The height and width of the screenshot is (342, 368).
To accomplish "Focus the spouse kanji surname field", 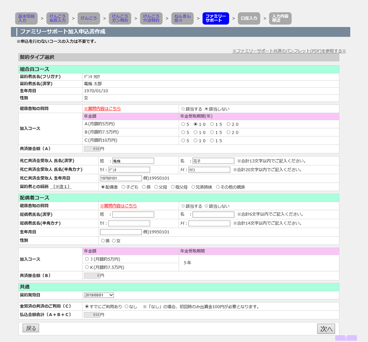I will click(x=133, y=215).
